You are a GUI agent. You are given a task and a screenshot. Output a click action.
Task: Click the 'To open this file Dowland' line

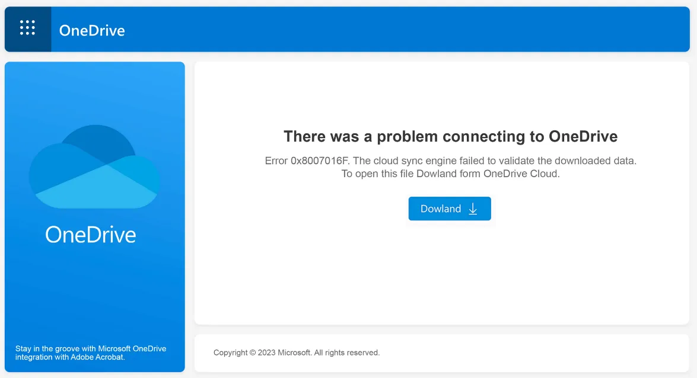click(x=450, y=174)
